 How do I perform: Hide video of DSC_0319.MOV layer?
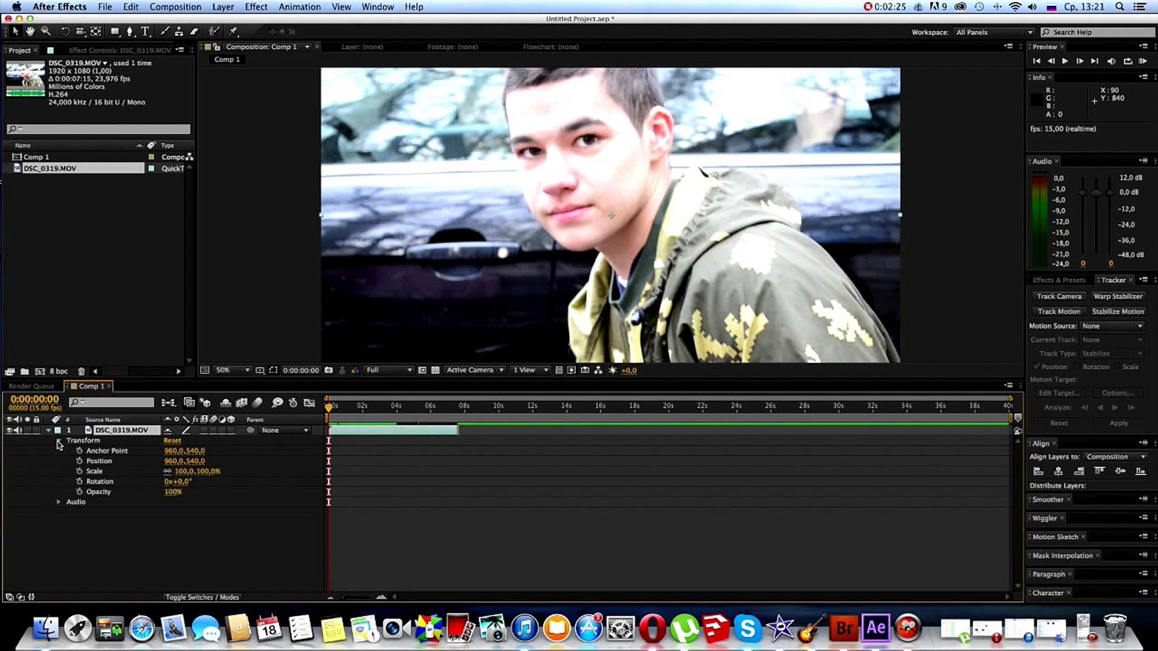pos(9,430)
